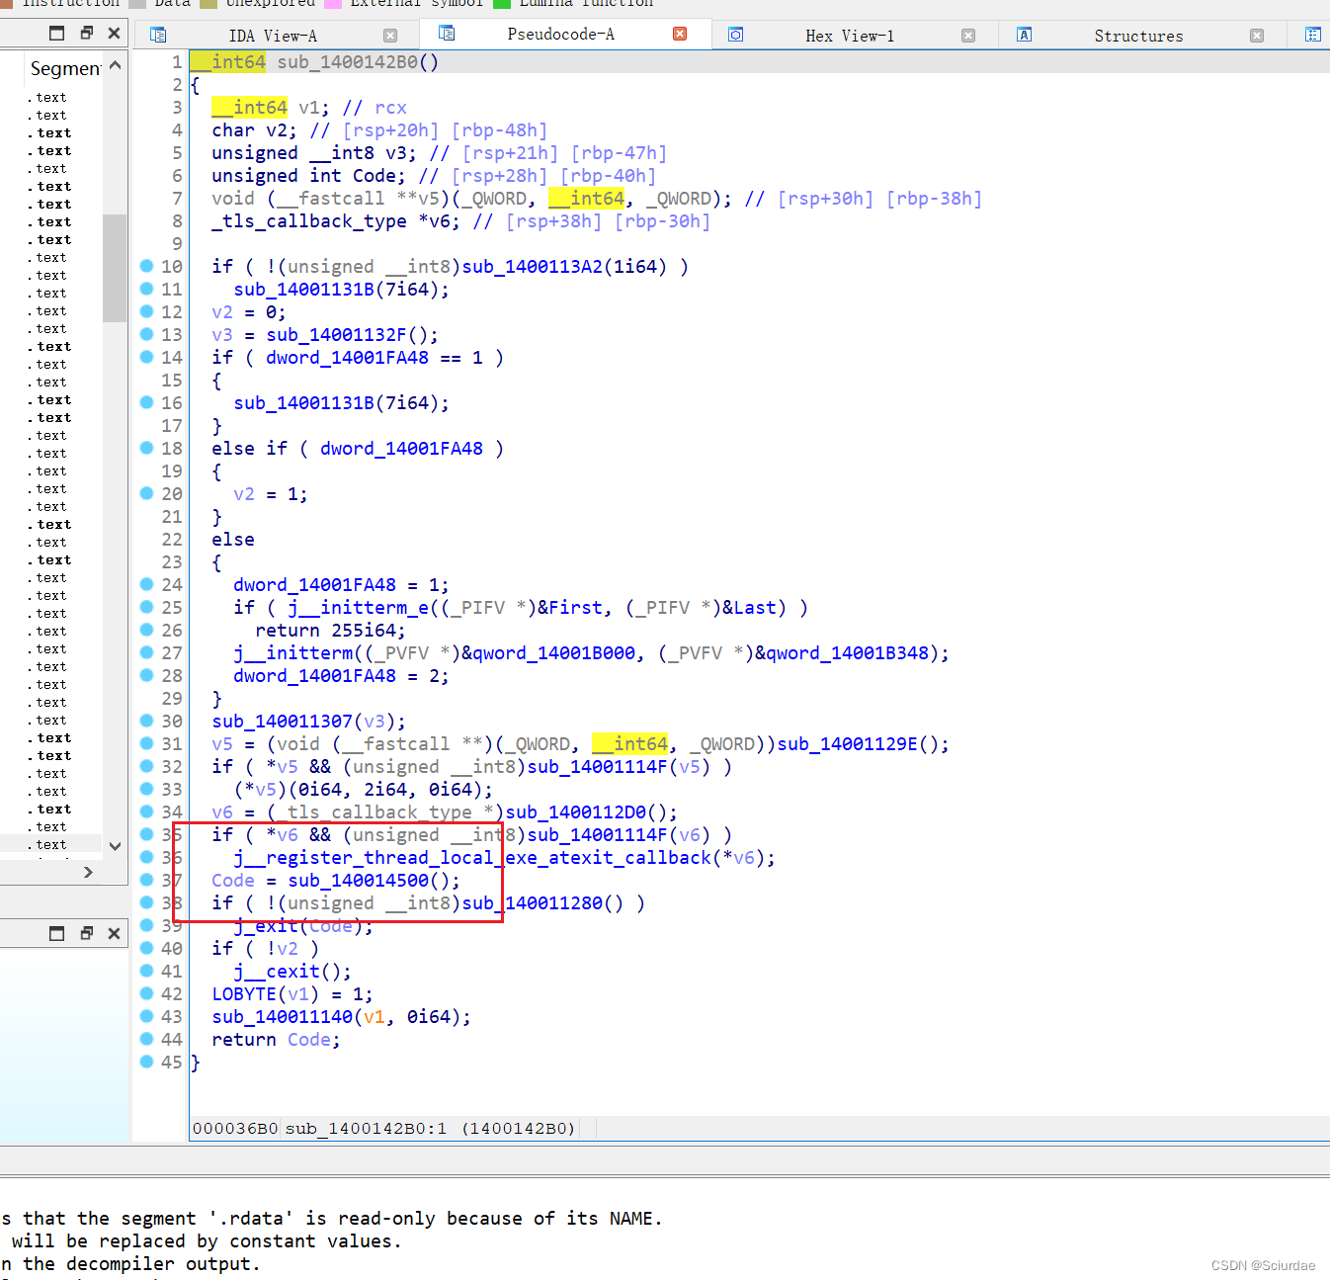
Task: Click sub_140011307 call on line 30
Action: click(x=282, y=722)
